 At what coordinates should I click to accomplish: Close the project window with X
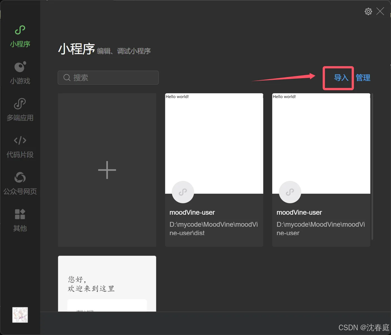(x=380, y=11)
